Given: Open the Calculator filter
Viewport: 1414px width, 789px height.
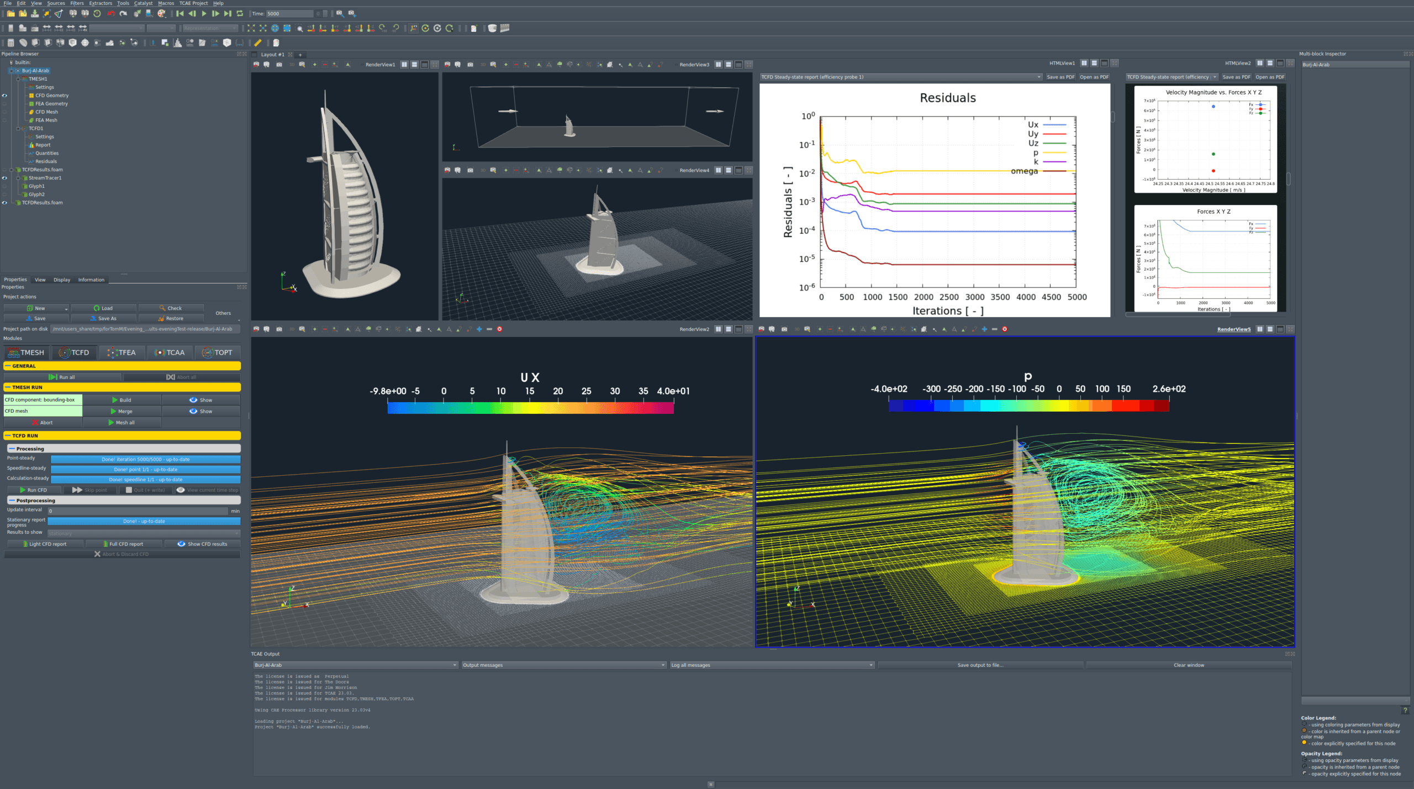Looking at the screenshot, I should tap(10, 43).
